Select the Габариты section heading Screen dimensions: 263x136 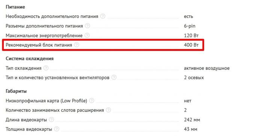click(x=16, y=91)
